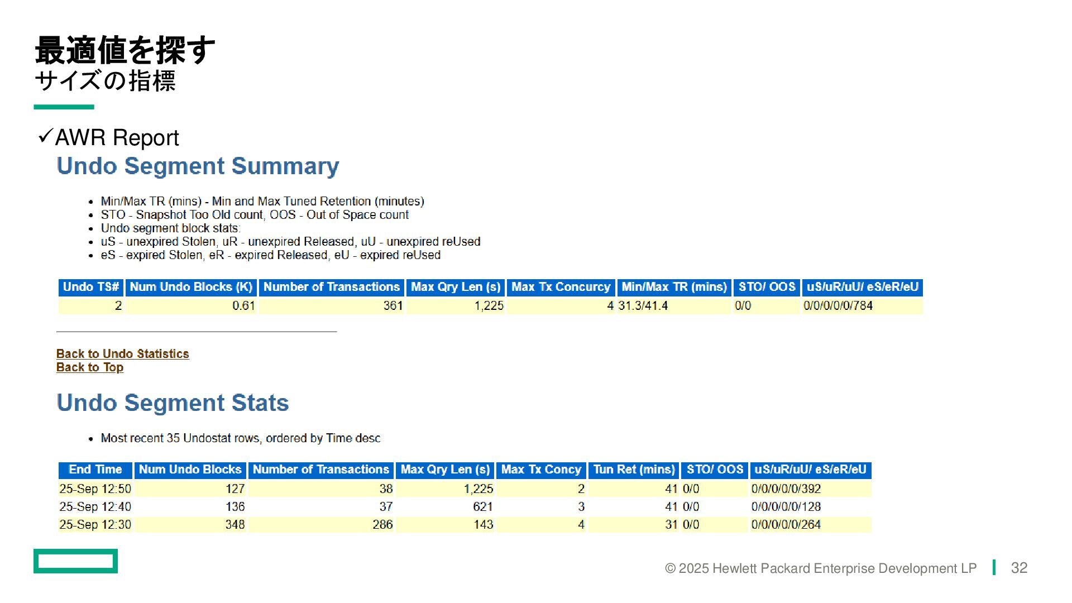Click the End Time column header
1072x603 pixels.
coord(95,470)
